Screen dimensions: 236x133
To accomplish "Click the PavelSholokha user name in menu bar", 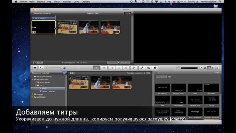I will 208,1.
